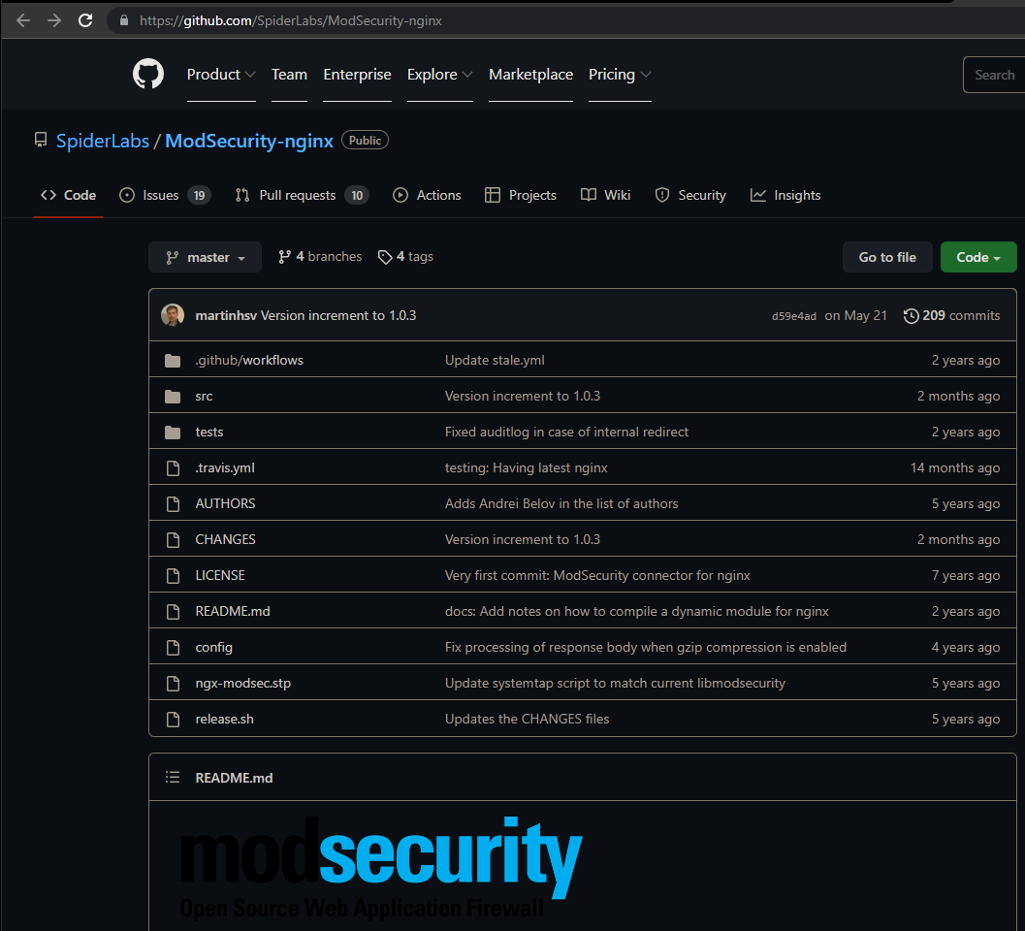Open the ModSecurity-nginx repository link
1025x931 pixels.
click(x=249, y=141)
